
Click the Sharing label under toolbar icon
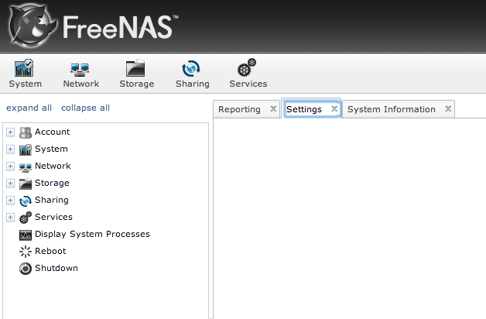pos(193,84)
